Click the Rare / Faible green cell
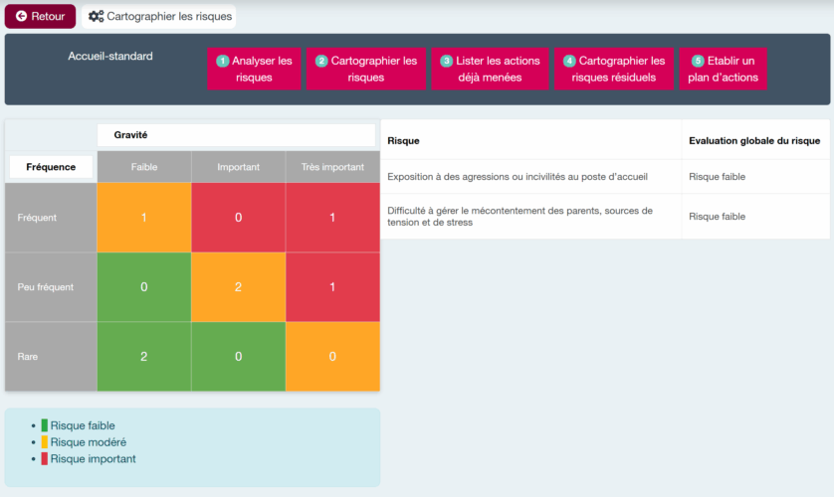 (x=144, y=357)
